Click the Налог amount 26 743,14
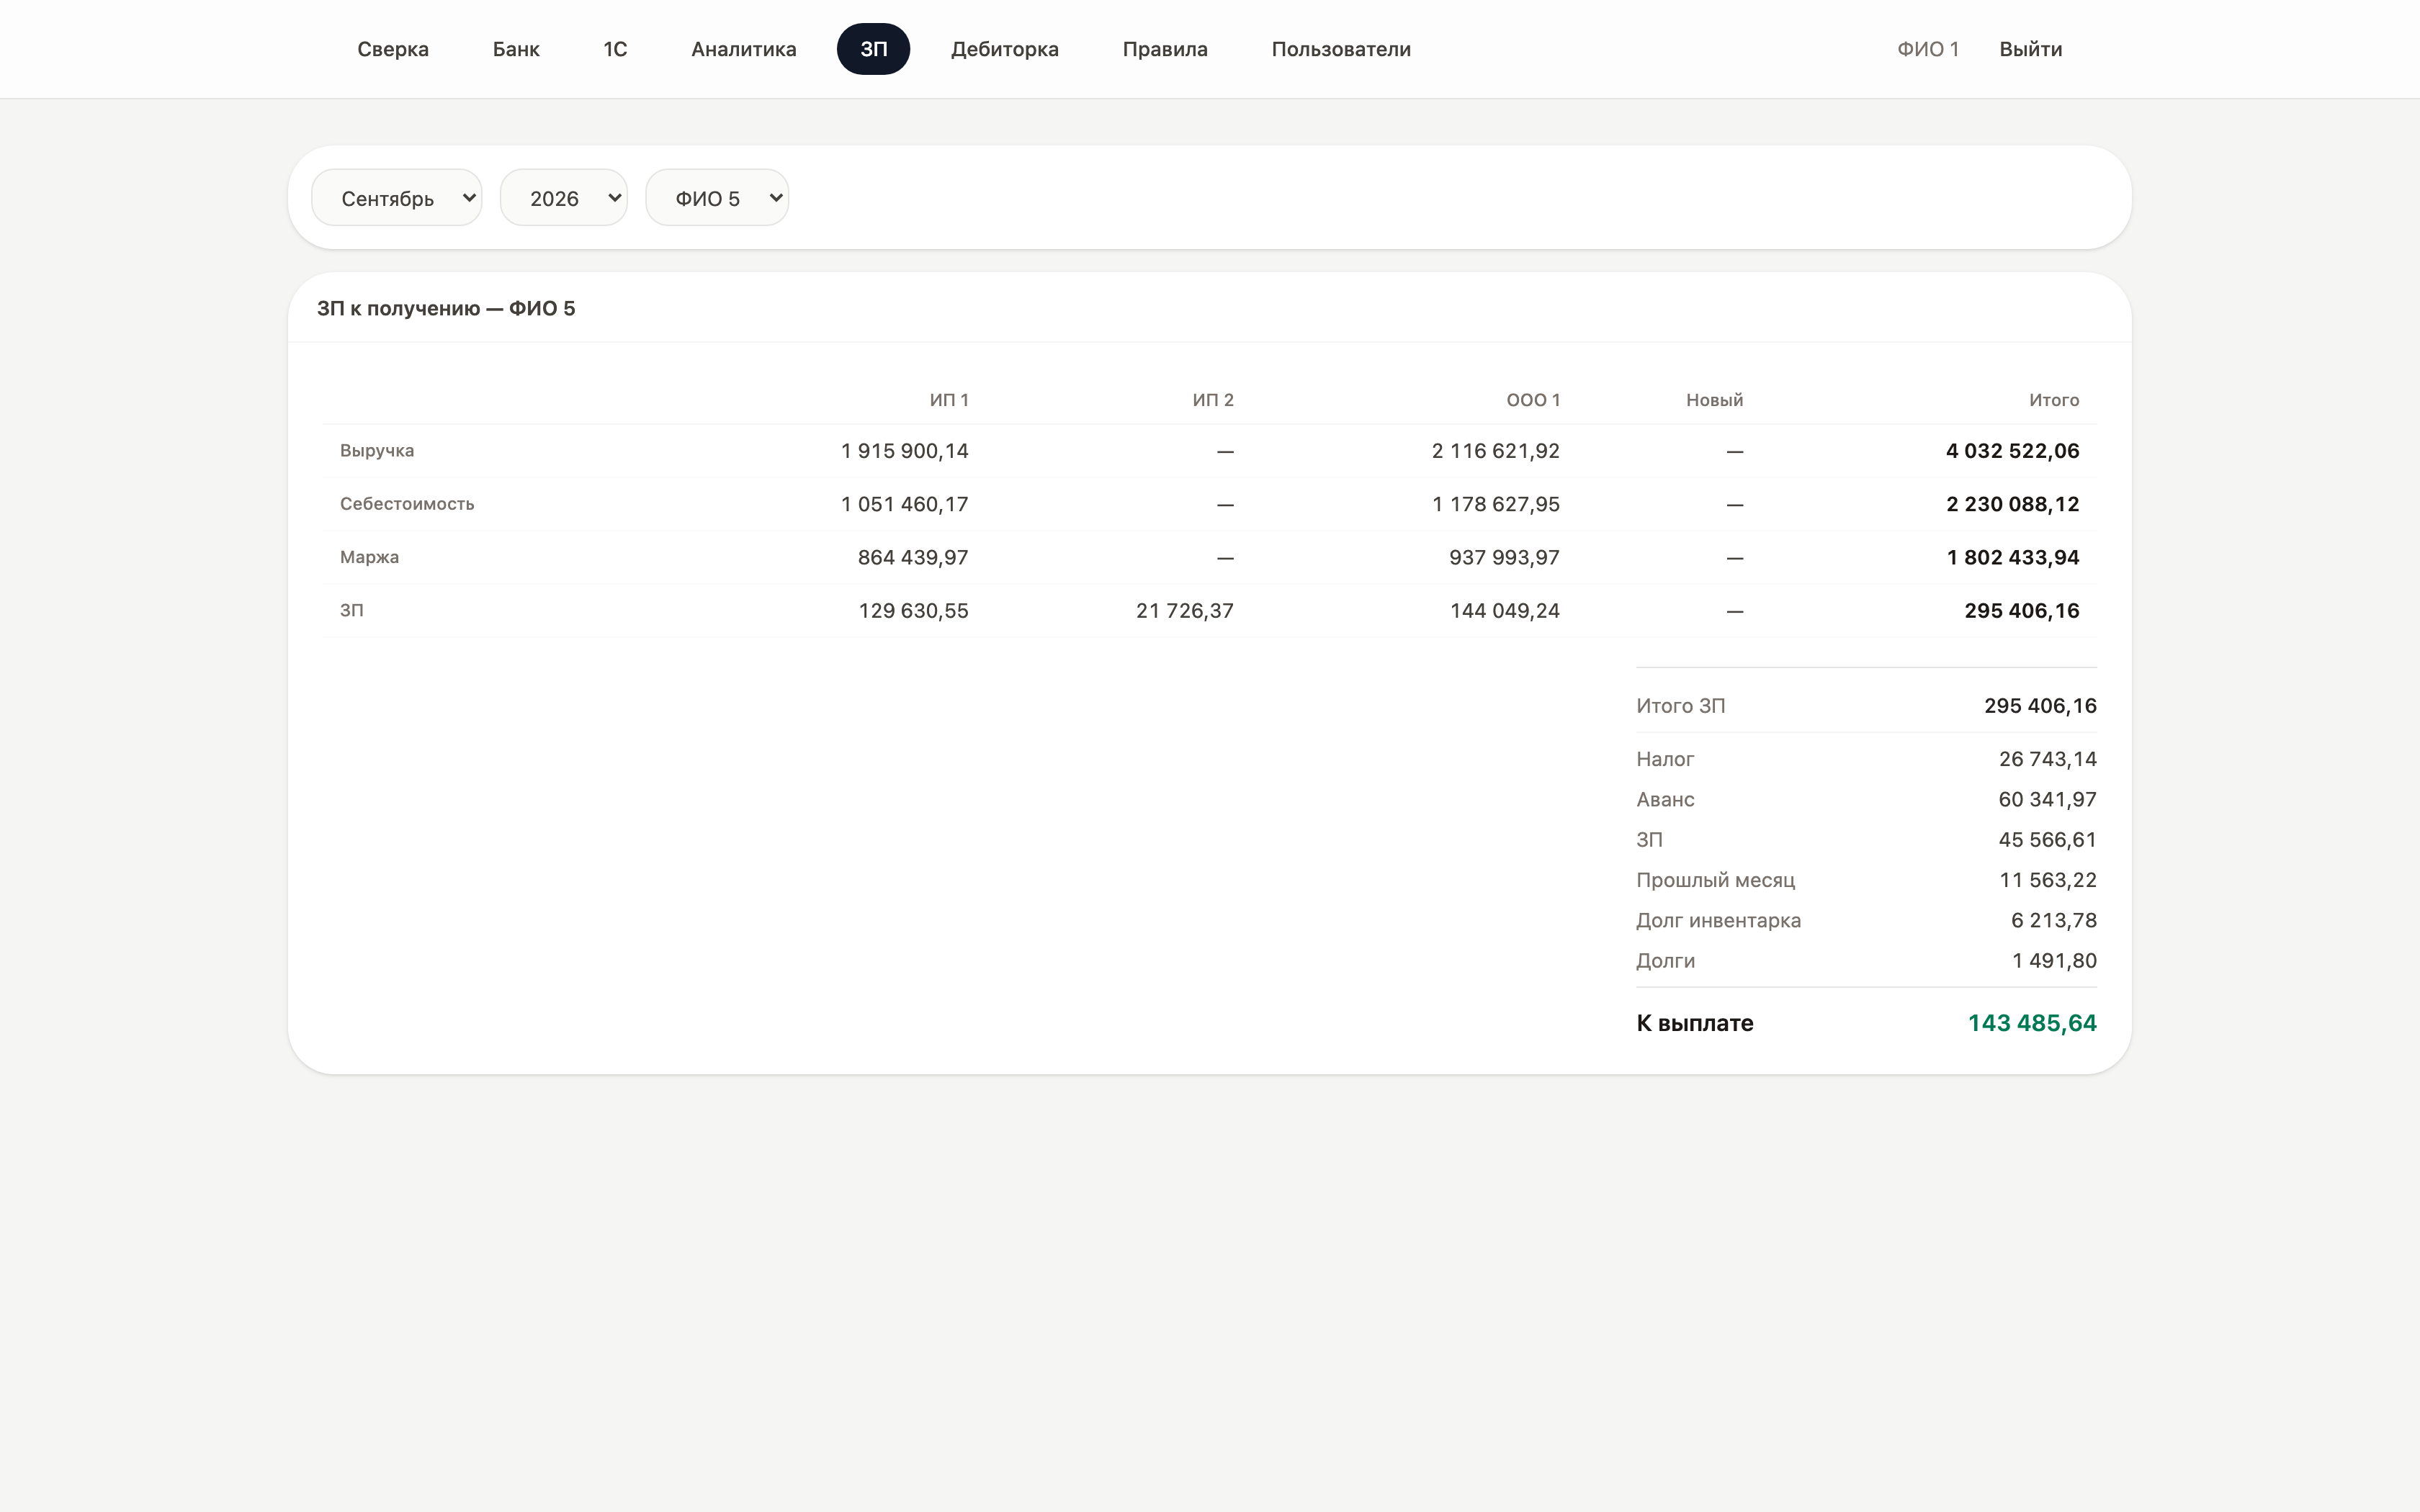 (x=2048, y=759)
